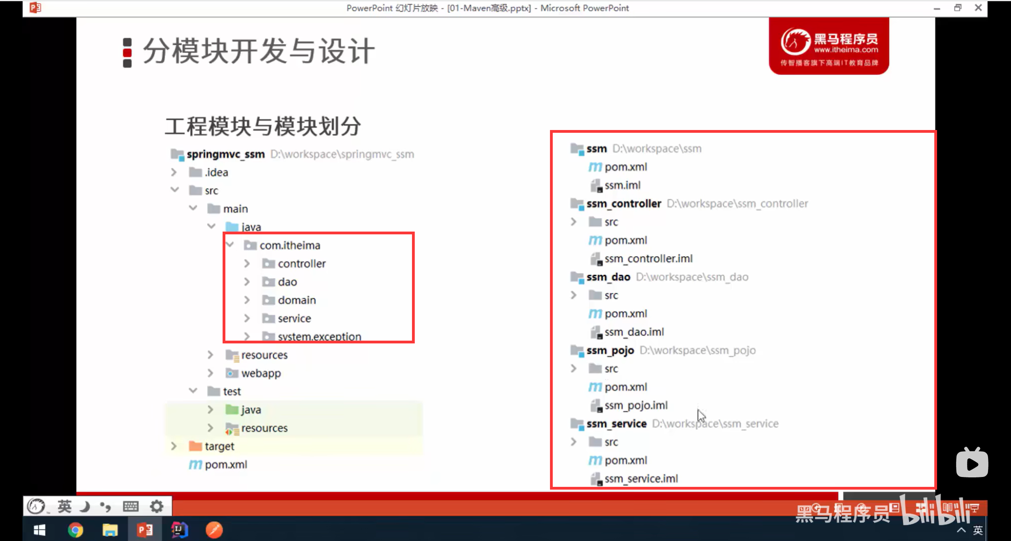Screen dimensions: 1011x541
Task: Expand src under ssm_controller
Action: click(574, 222)
